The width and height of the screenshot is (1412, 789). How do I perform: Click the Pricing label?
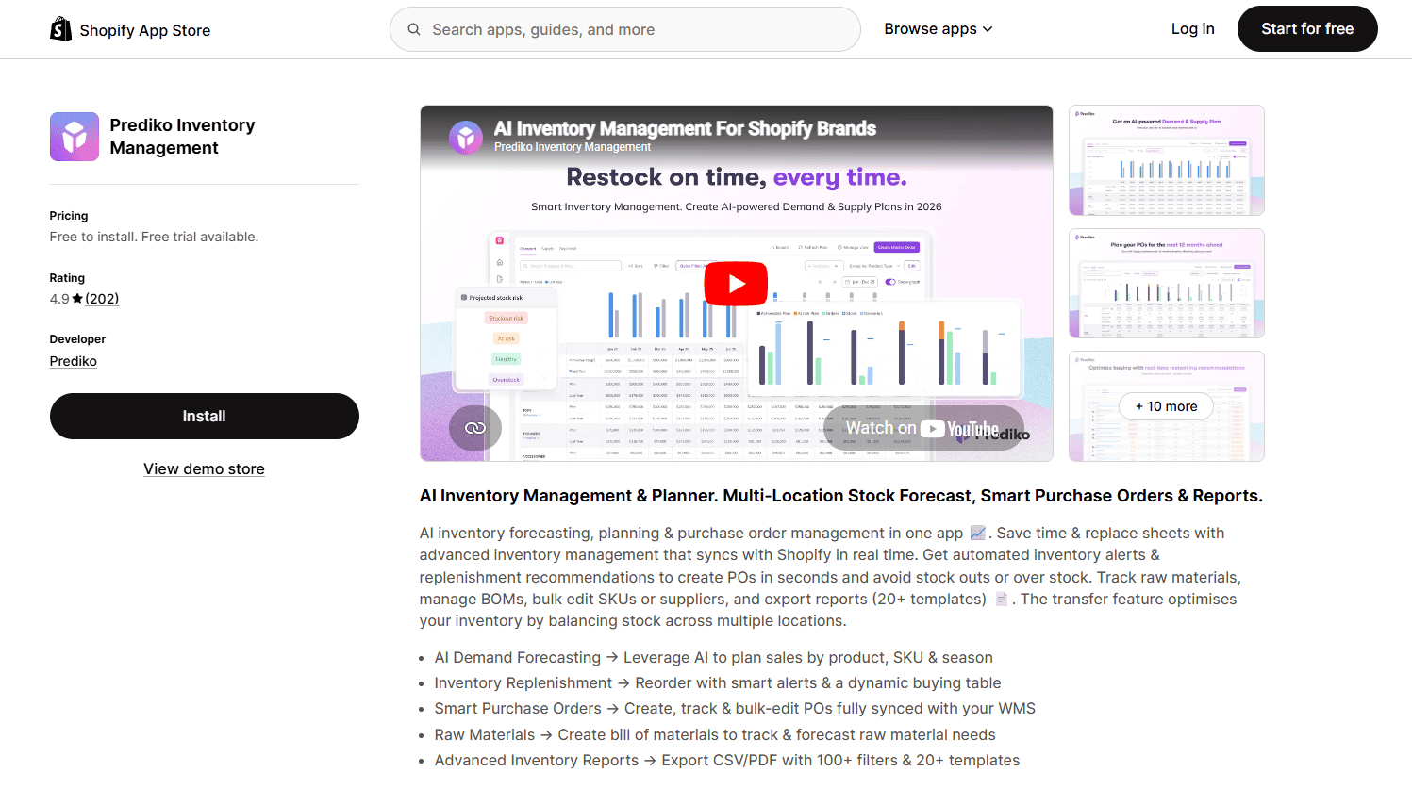[x=69, y=216]
